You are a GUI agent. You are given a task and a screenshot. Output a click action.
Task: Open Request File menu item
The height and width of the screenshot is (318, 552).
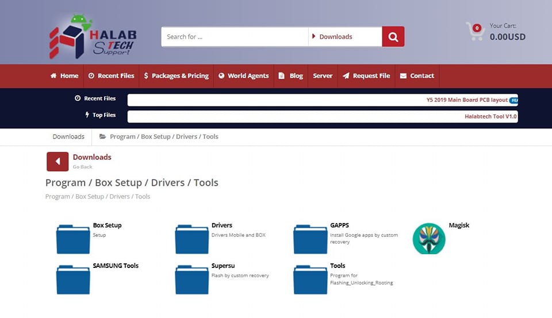366,76
